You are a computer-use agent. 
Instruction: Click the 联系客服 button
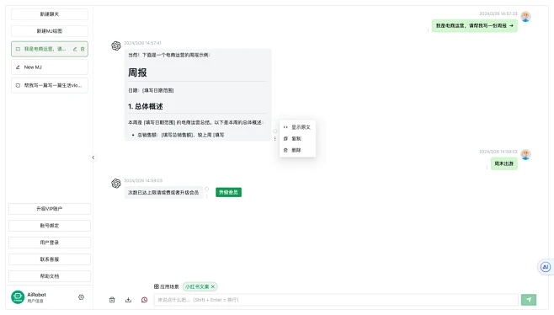50,259
